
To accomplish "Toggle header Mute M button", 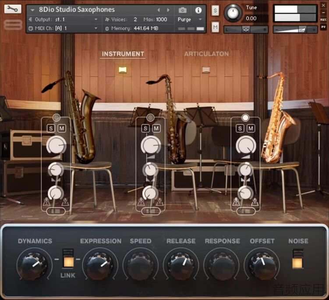I will tap(215, 27).
